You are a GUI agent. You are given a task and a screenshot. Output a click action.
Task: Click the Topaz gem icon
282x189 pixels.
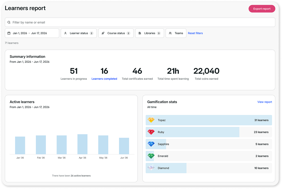coord(151,120)
